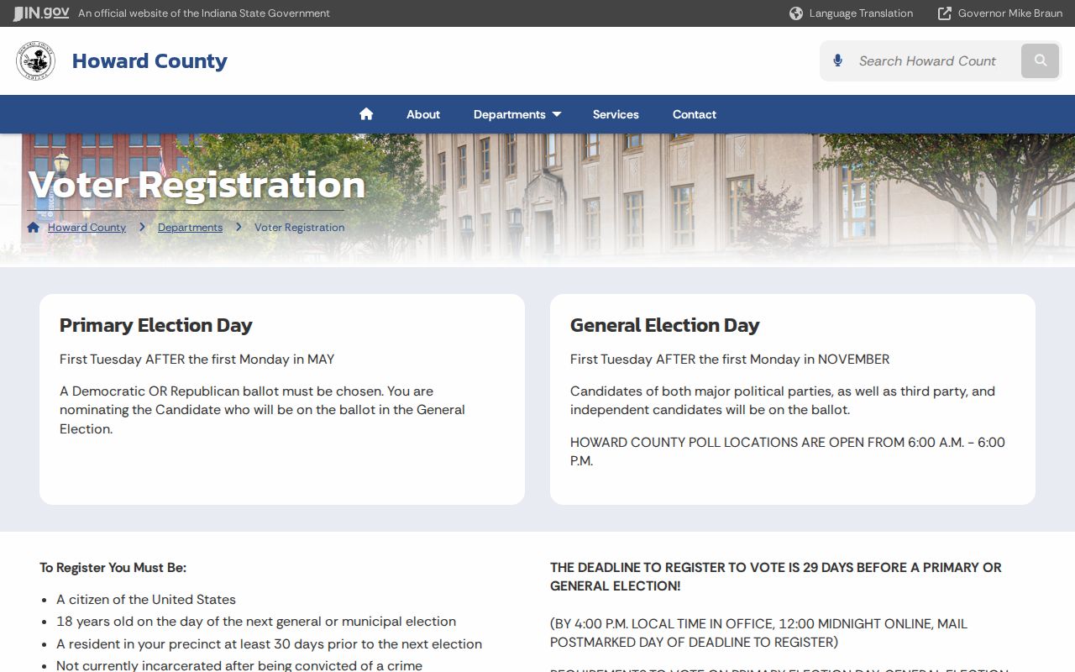Select the 'To Register You Must Be:' text
The height and width of the screenshot is (672, 1075).
[x=113, y=568]
